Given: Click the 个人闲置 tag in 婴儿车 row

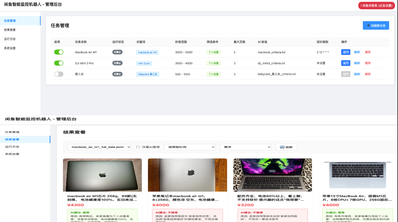Looking at the screenshot, I should tap(213, 74).
